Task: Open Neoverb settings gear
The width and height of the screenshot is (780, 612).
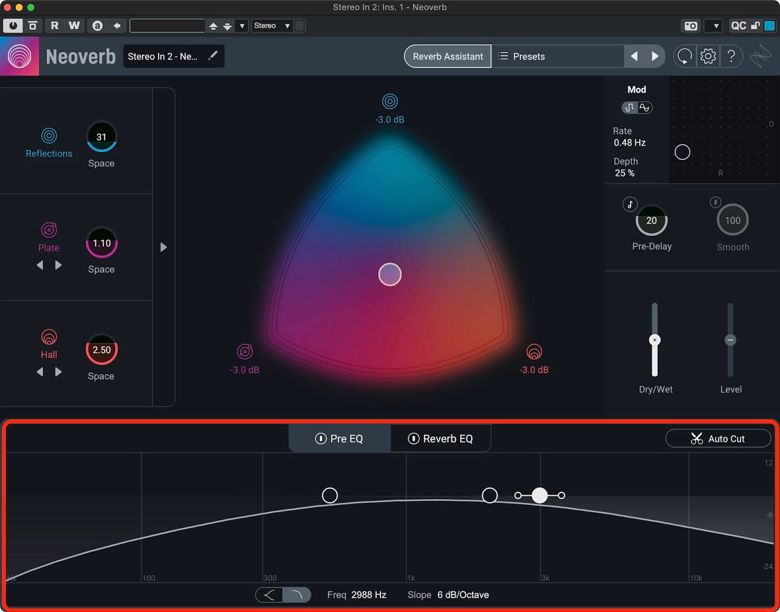Action: pos(708,57)
